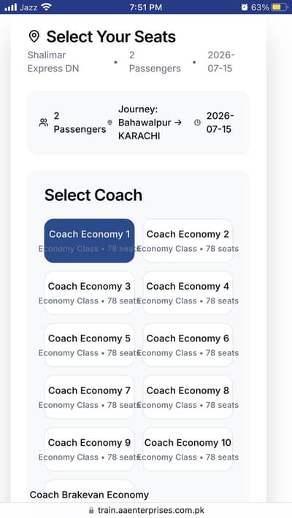Tap the passengers group icon
The width and height of the screenshot is (292, 518).
tap(44, 123)
